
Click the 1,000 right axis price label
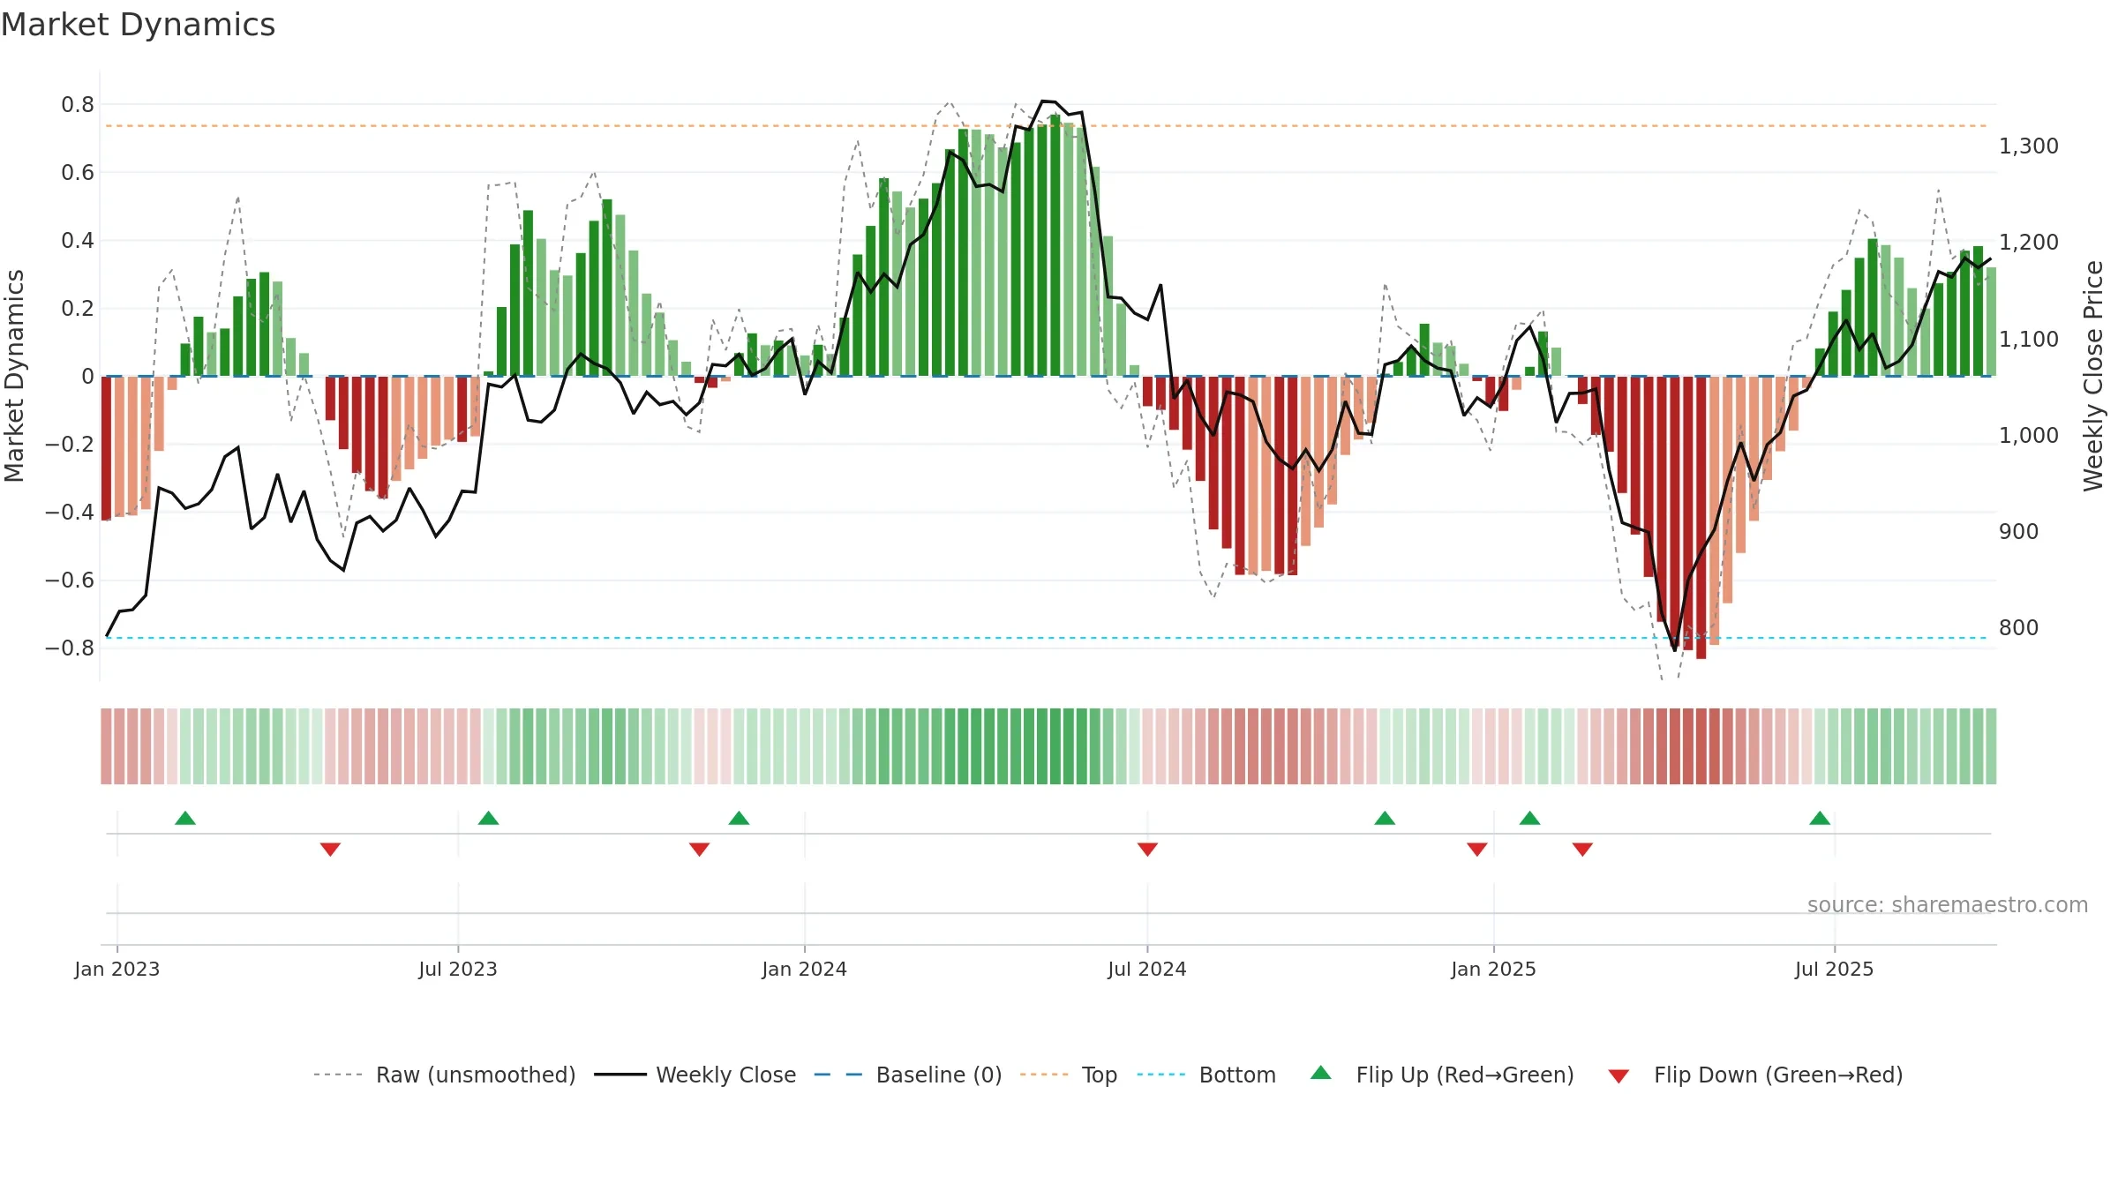2029,435
